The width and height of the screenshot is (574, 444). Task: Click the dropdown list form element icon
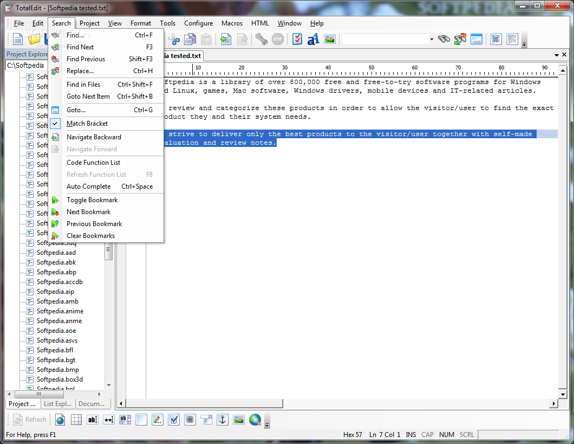coord(206,420)
